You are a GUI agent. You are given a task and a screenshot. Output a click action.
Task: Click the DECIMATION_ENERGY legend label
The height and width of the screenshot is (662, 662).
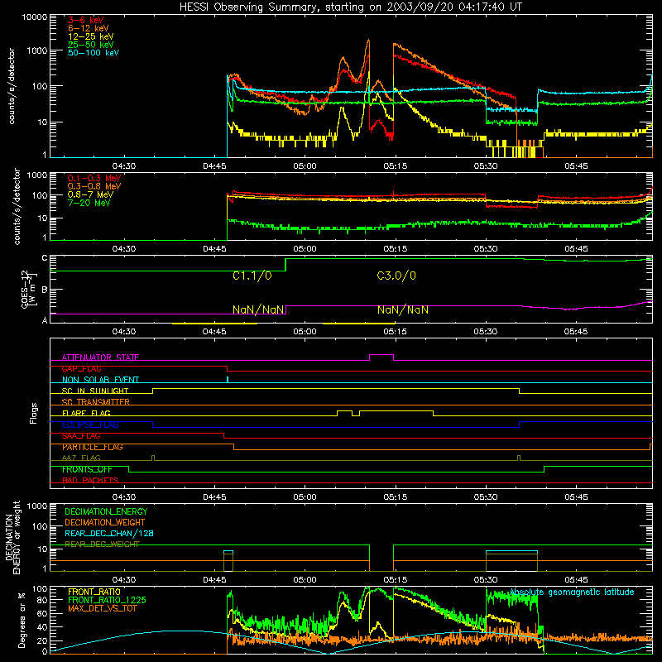pyautogui.click(x=106, y=511)
